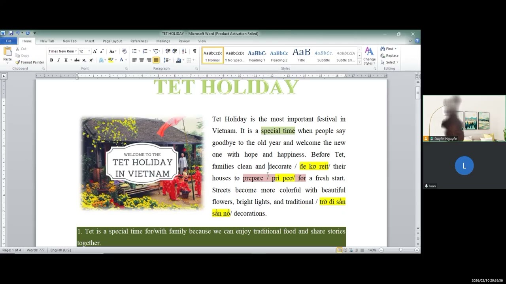Click the Replace command
Screen dimensions: 506x284
[390, 56]
